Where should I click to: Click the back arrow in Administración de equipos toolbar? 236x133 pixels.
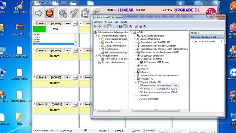[x=95, y=27]
